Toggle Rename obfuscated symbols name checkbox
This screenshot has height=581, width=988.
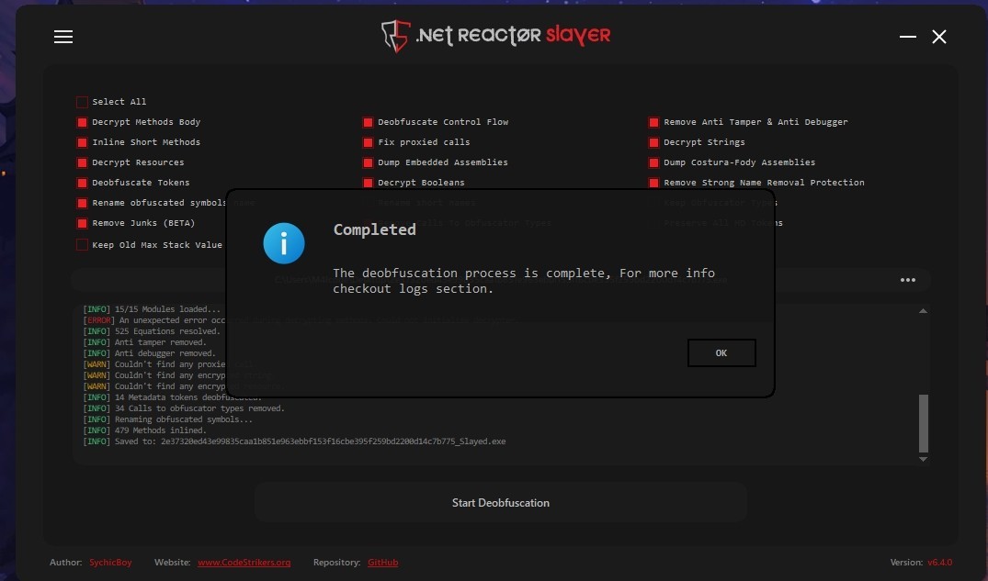[82, 203]
